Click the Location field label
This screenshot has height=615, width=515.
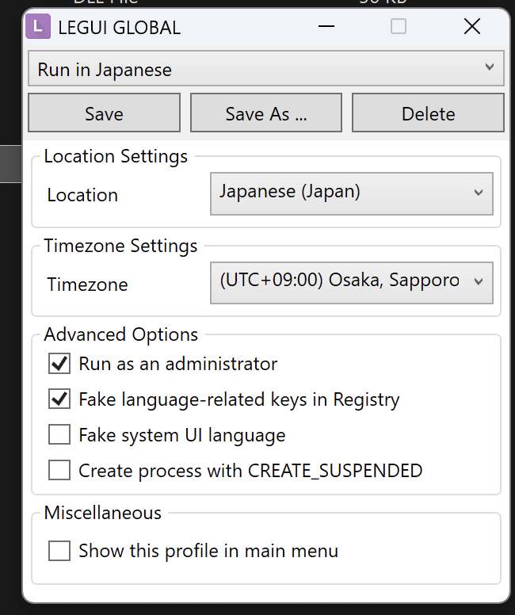(82, 195)
